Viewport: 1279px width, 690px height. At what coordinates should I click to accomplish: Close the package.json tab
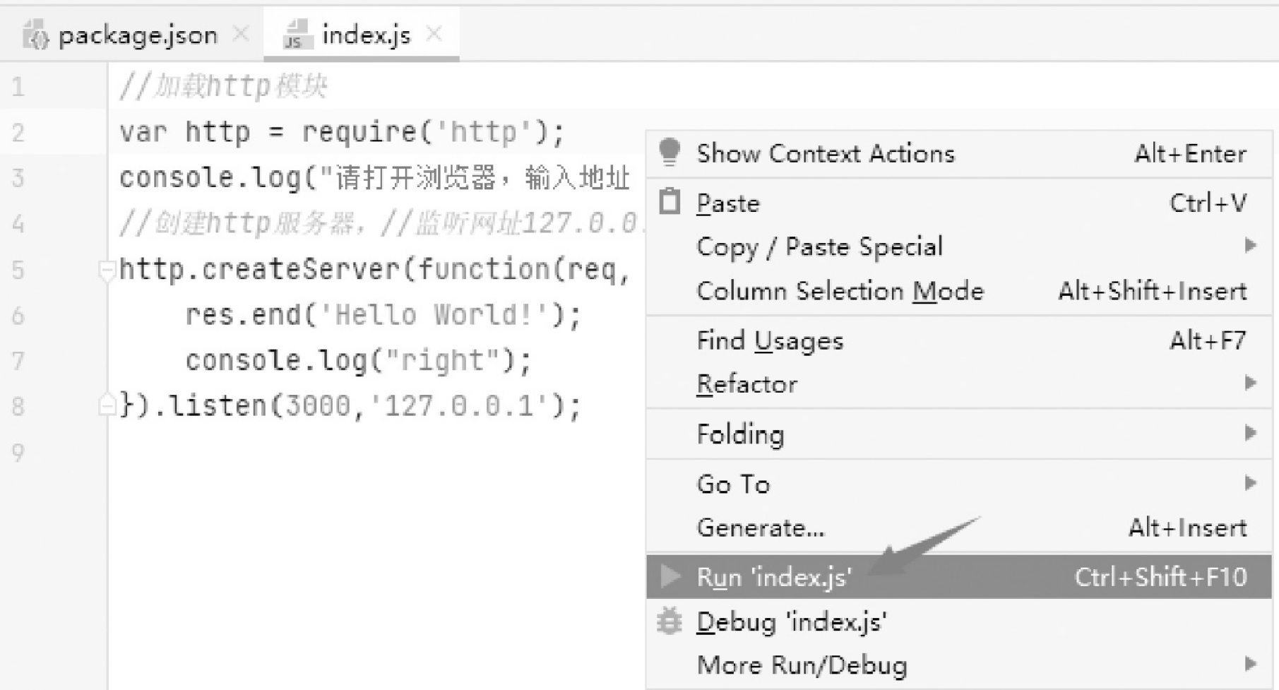pyautogui.click(x=241, y=33)
